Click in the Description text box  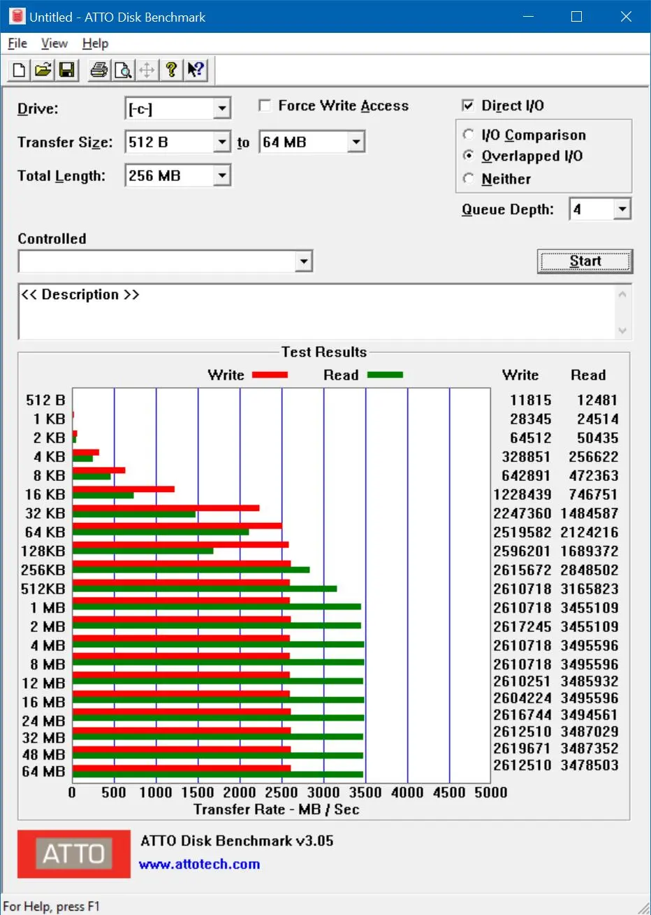coord(316,311)
